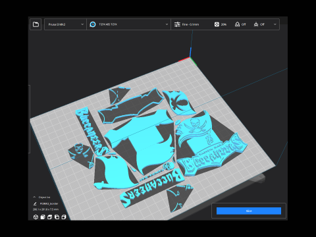Open the Prusa i3 Mk2 printer selector
316x237 pixels.
click(65, 24)
